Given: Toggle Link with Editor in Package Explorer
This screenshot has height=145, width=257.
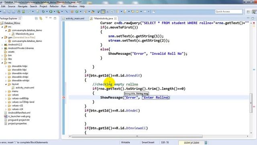Looking at the screenshot, I should 41,19.
